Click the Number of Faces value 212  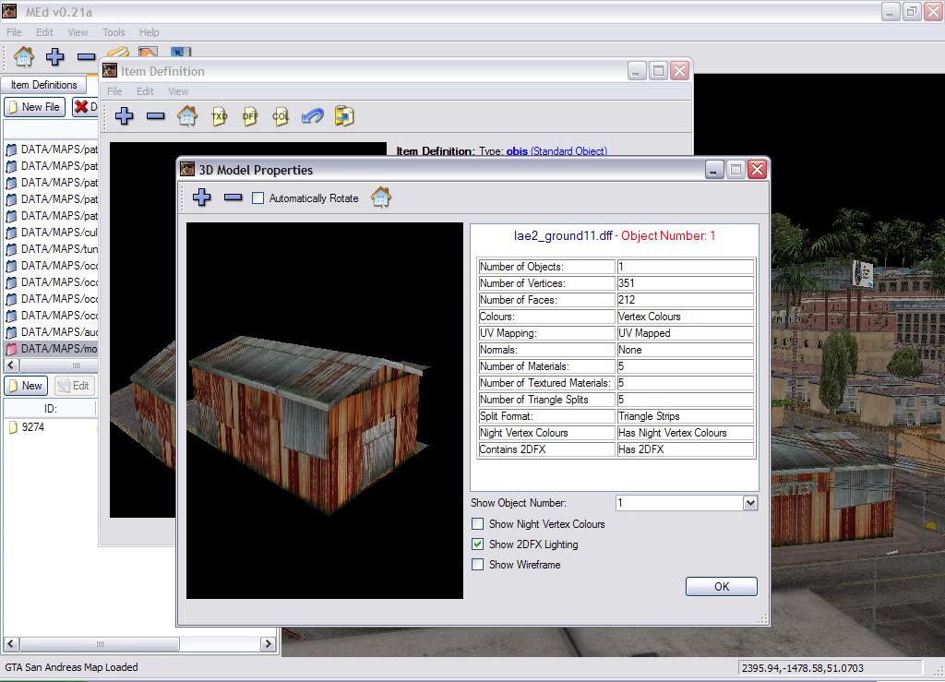point(686,300)
